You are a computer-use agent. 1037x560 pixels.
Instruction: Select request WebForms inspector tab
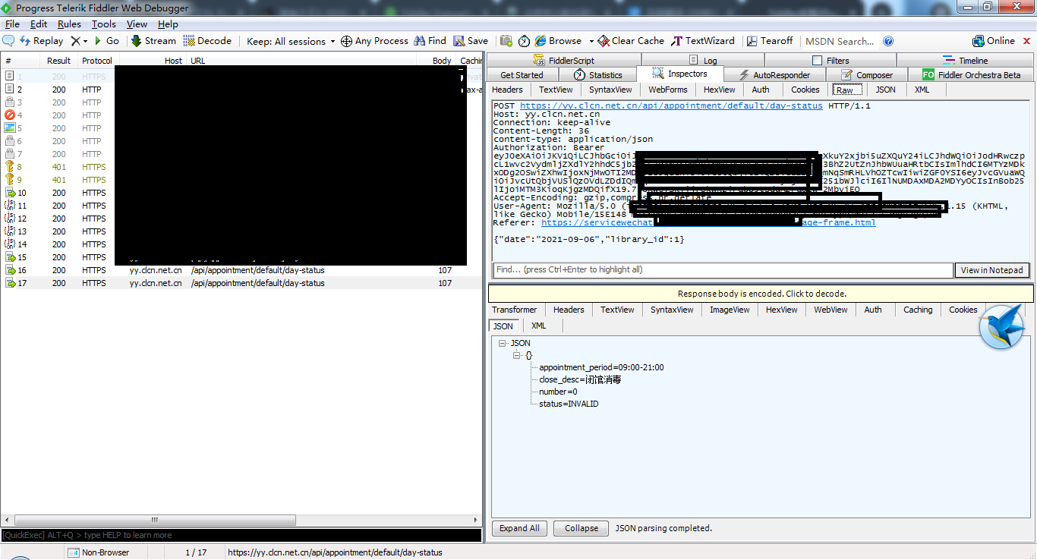click(x=667, y=90)
